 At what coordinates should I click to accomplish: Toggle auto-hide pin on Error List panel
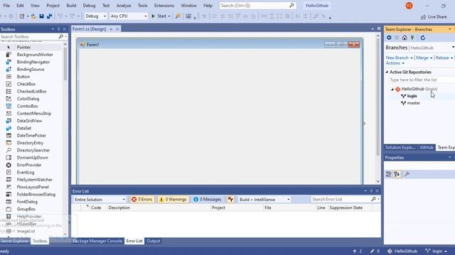371,191
